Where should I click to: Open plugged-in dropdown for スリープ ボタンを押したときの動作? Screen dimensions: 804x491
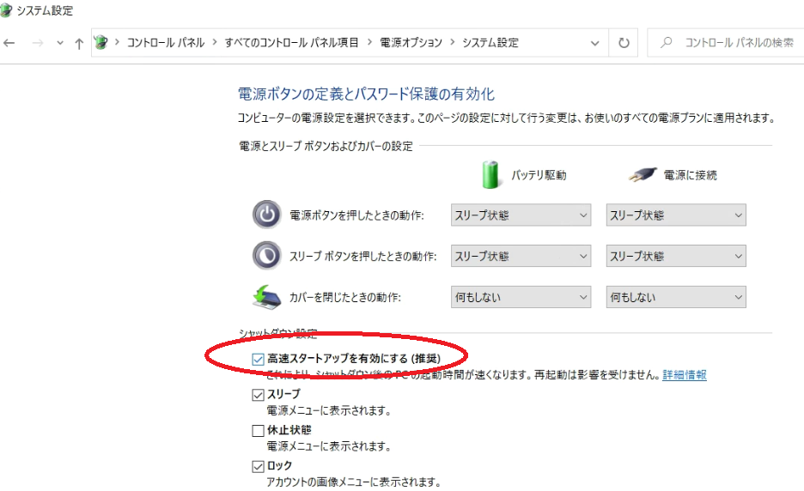676,257
